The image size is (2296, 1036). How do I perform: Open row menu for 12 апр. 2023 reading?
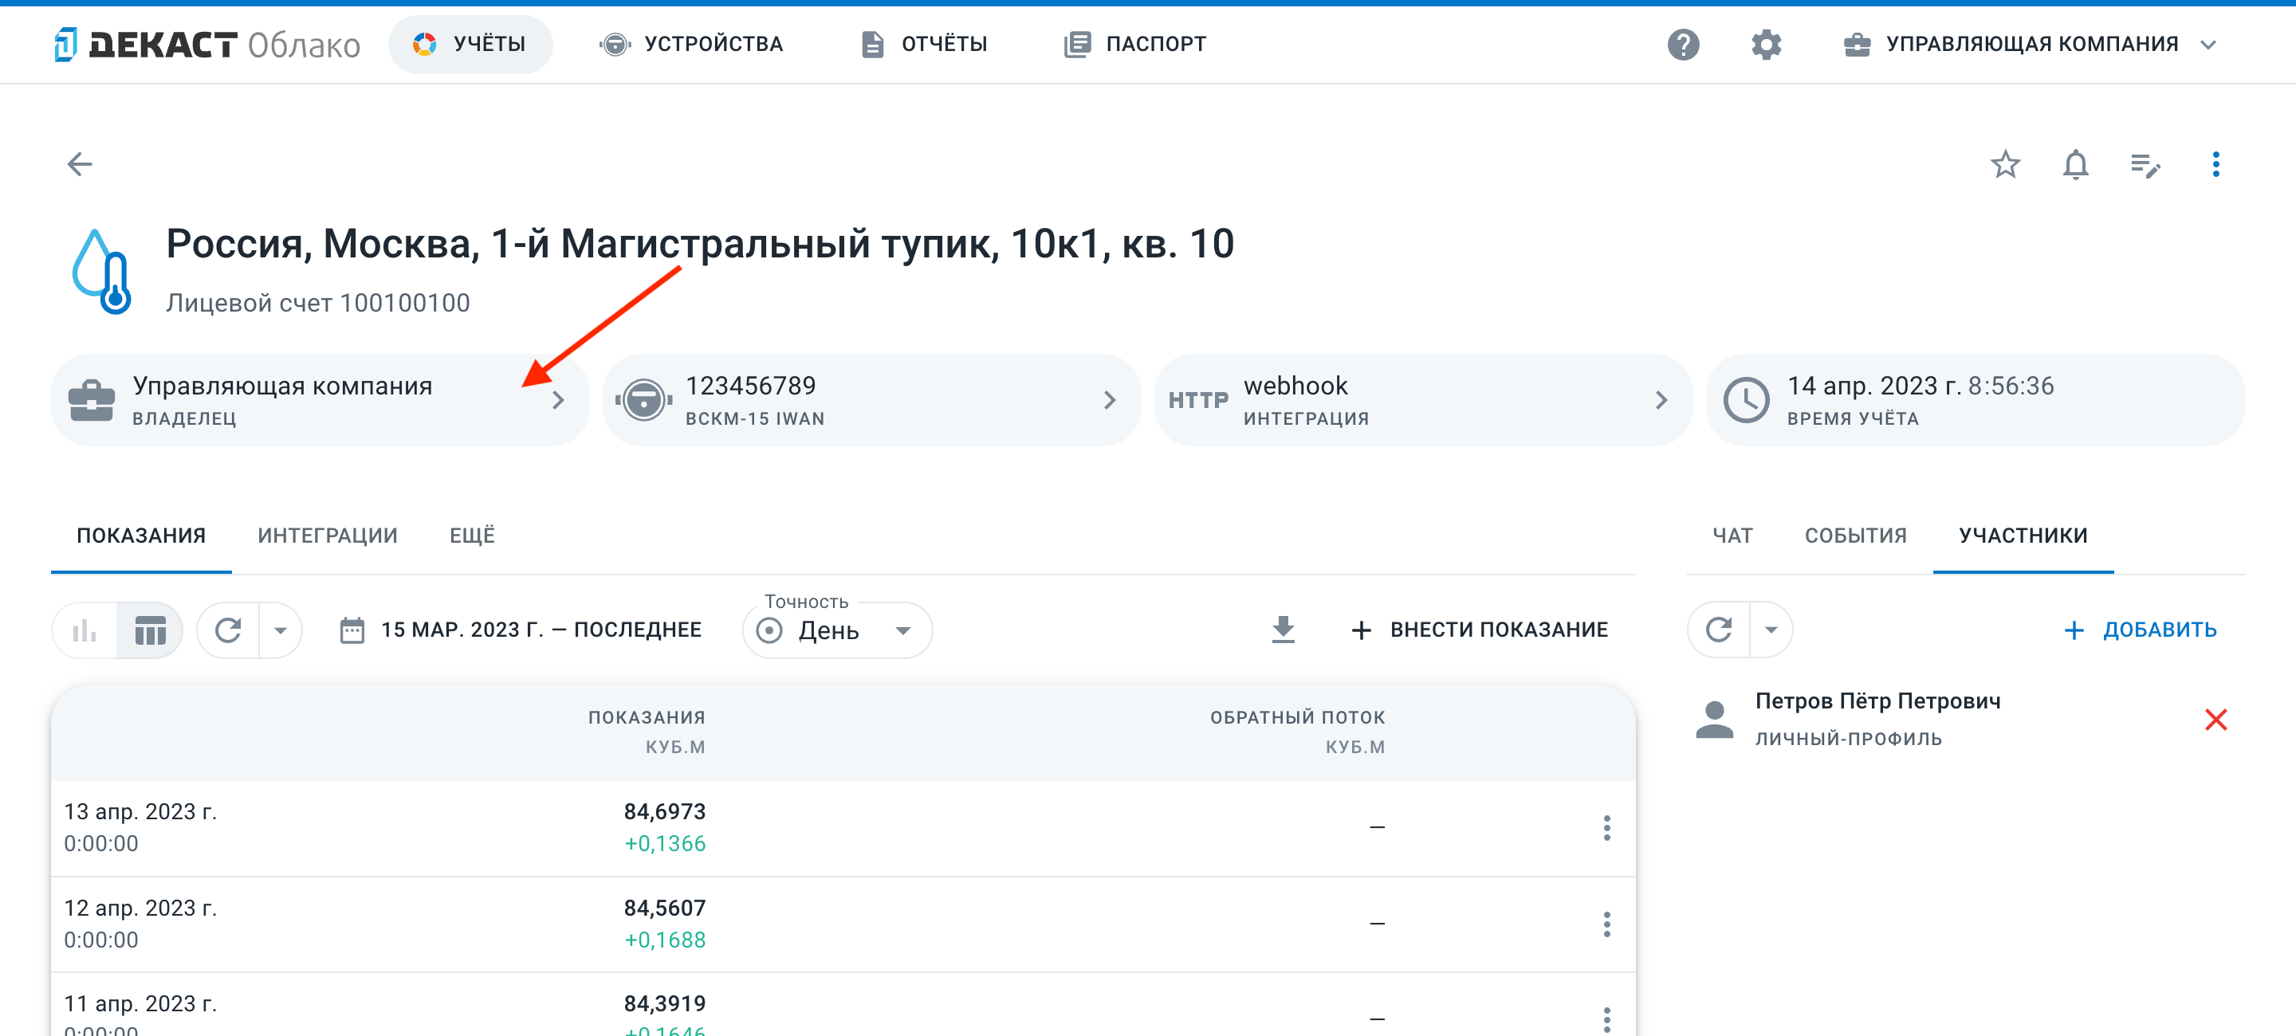pyautogui.click(x=1606, y=924)
